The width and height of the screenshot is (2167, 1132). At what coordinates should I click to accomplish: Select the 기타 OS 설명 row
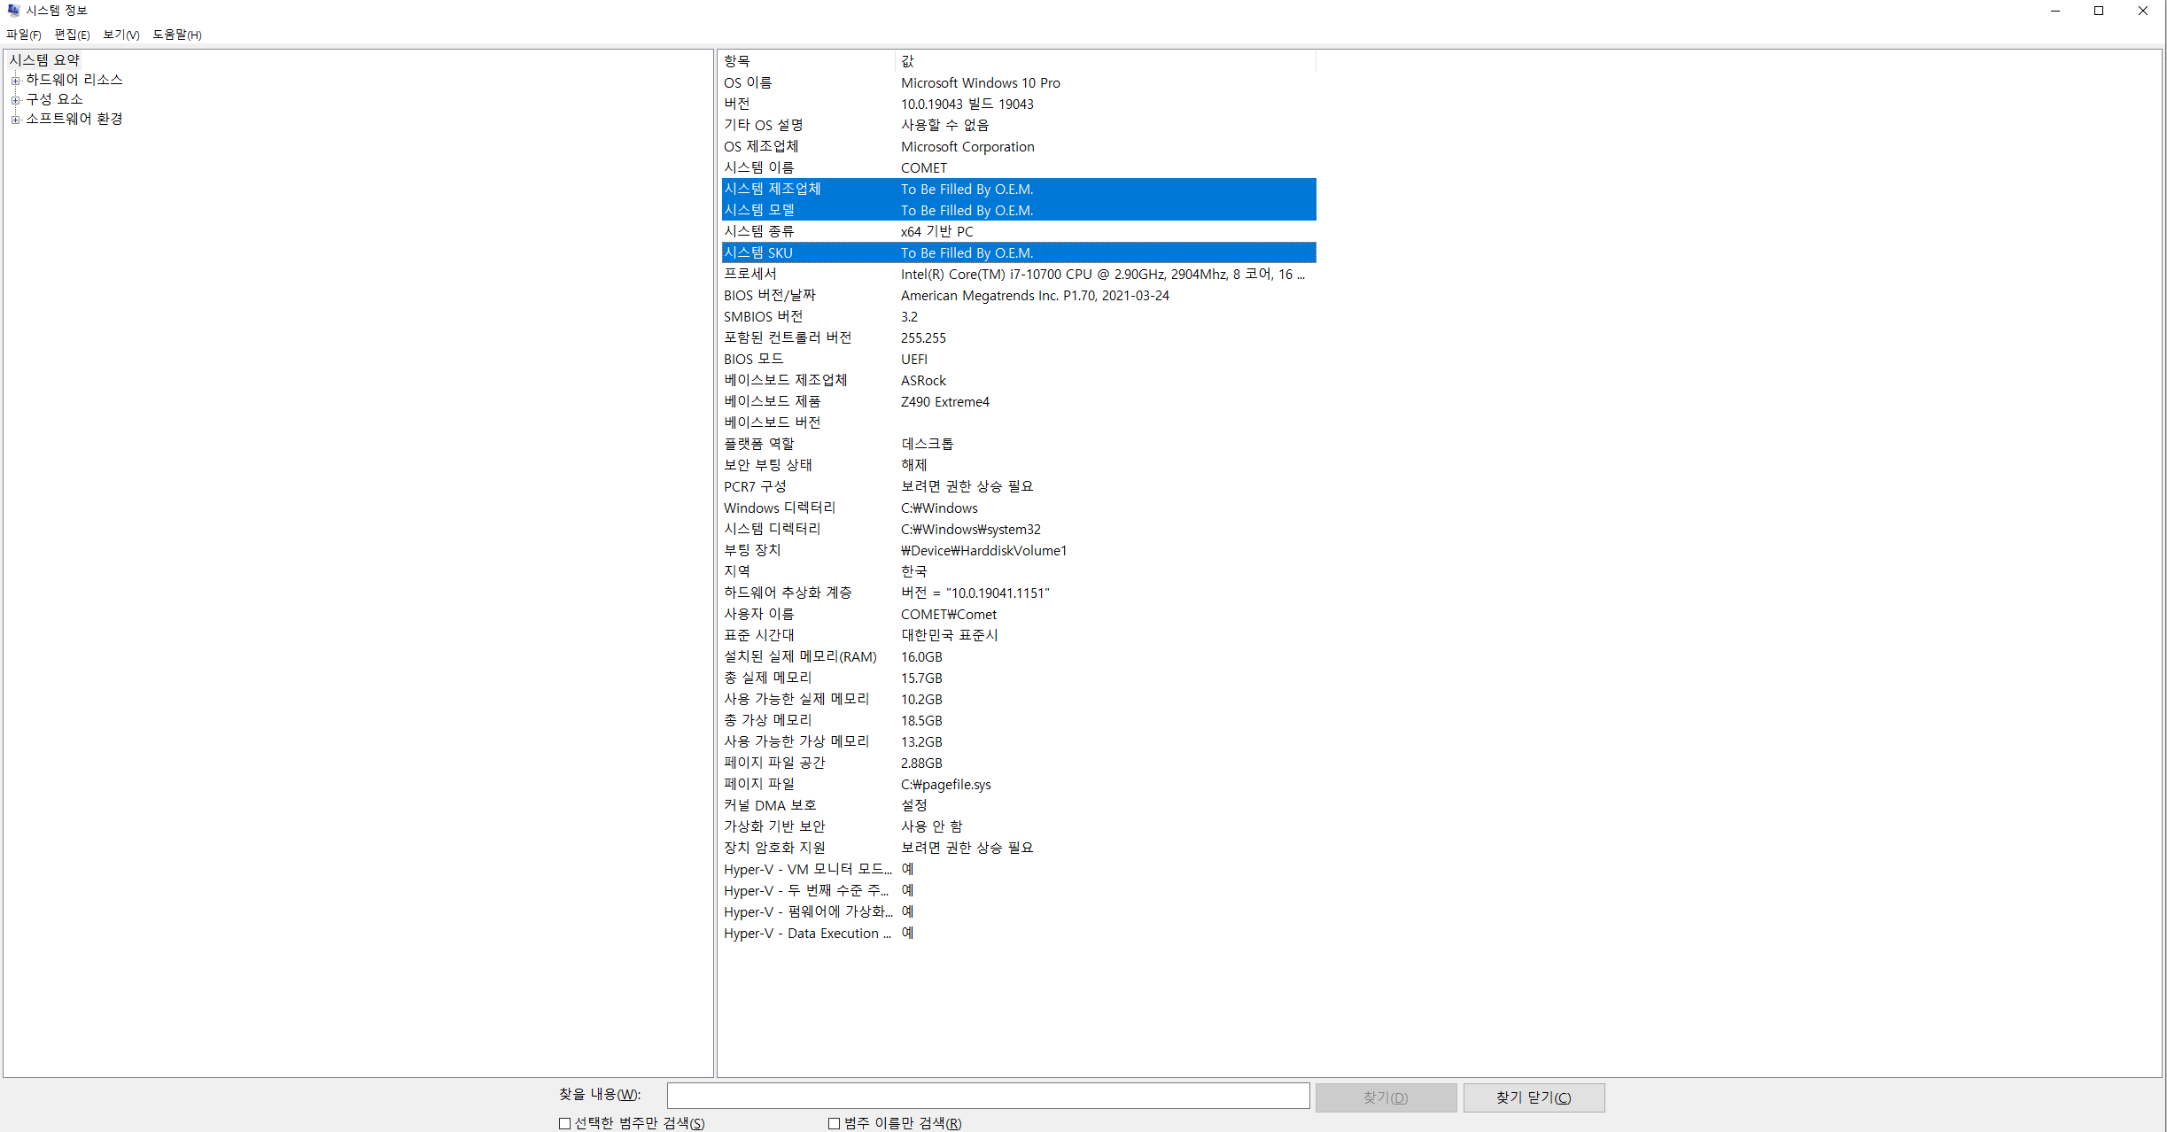(x=1019, y=125)
